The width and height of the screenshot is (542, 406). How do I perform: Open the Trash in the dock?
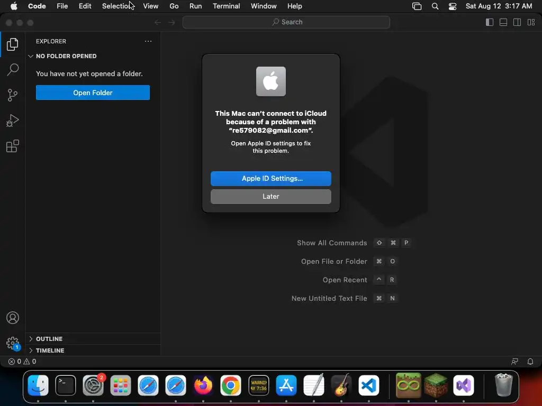[x=504, y=385]
